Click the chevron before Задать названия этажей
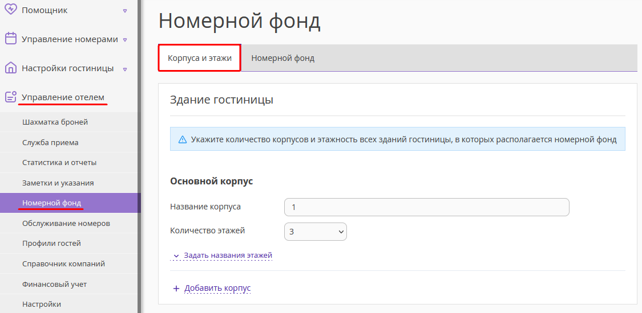642x313 pixels. click(176, 256)
